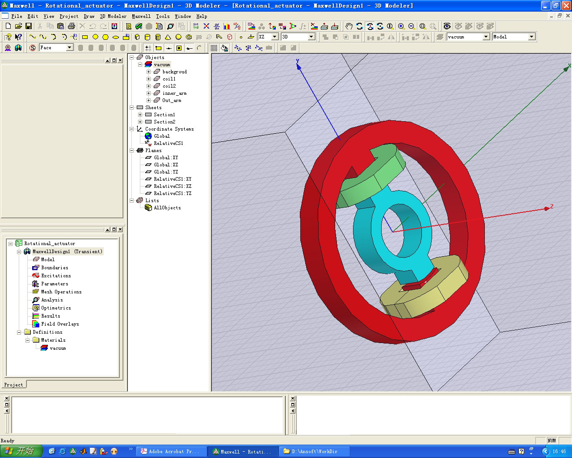The height and width of the screenshot is (458, 572).
Task: Switch to Adobe Acrobat taskbar window
Action: 172,451
